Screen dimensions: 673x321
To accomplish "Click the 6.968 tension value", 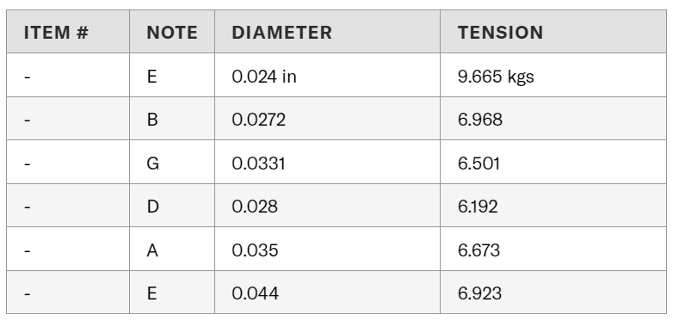I will pyautogui.click(x=480, y=120).
